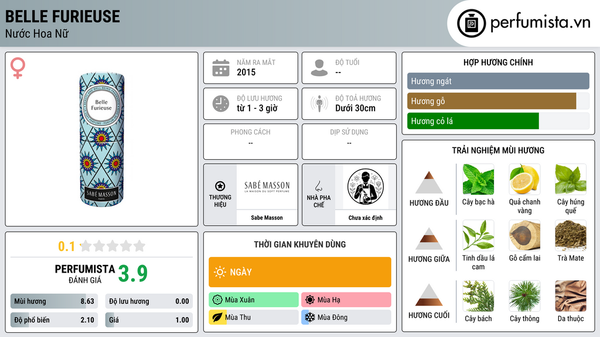Viewport: 600px width, 337px height.
Task: Select the Mùa Xuân season bar
Action: click(254, 300)
